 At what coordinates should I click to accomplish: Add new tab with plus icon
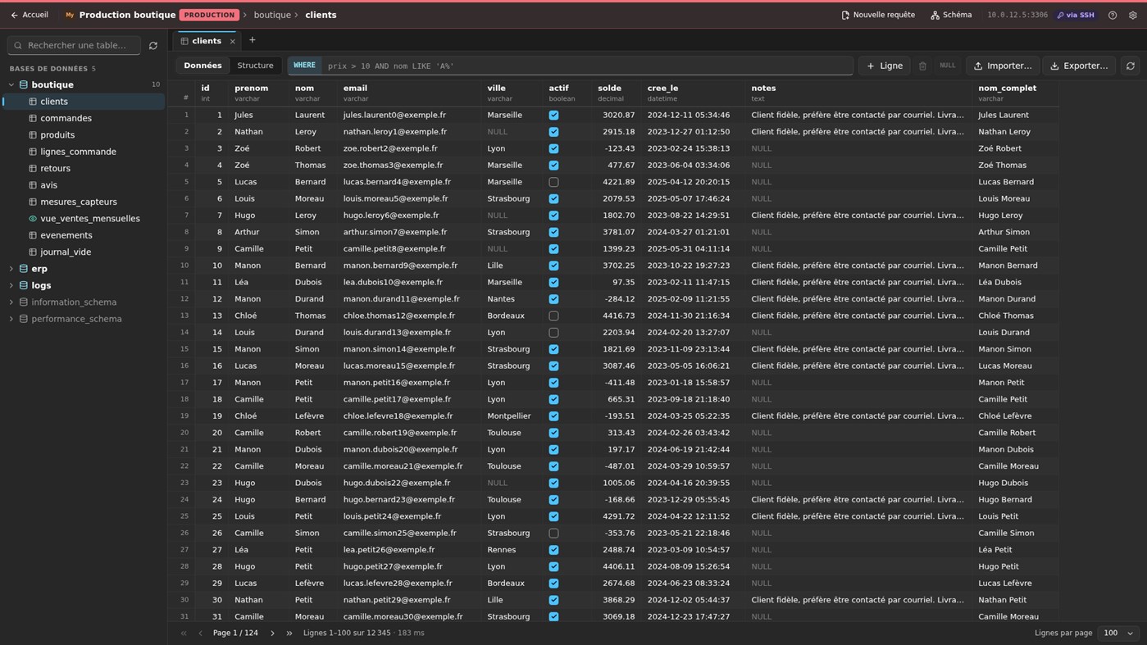(x=253, y=40)
